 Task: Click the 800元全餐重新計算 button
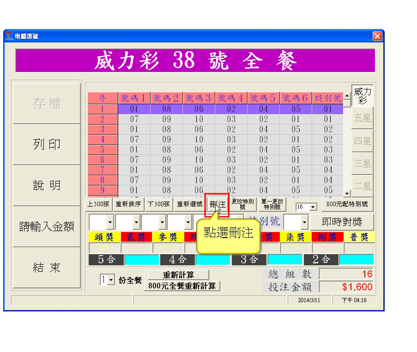[x=182, y=286]
